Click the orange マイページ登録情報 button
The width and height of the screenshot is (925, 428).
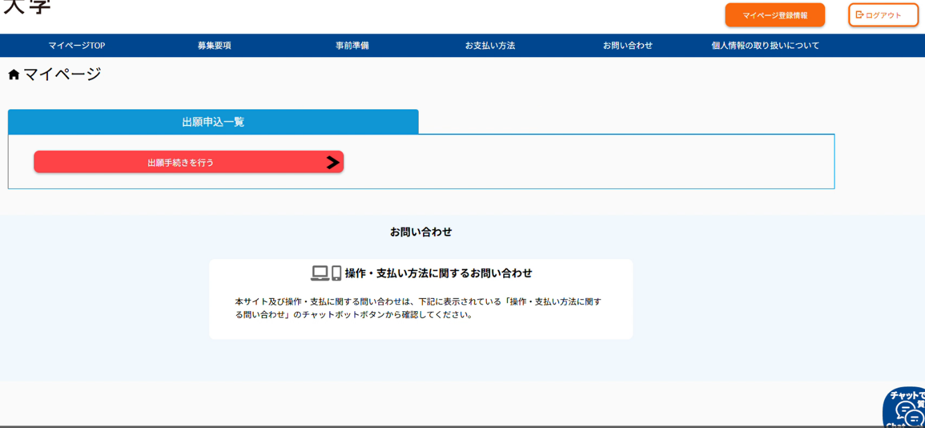[x=775, y=16]
